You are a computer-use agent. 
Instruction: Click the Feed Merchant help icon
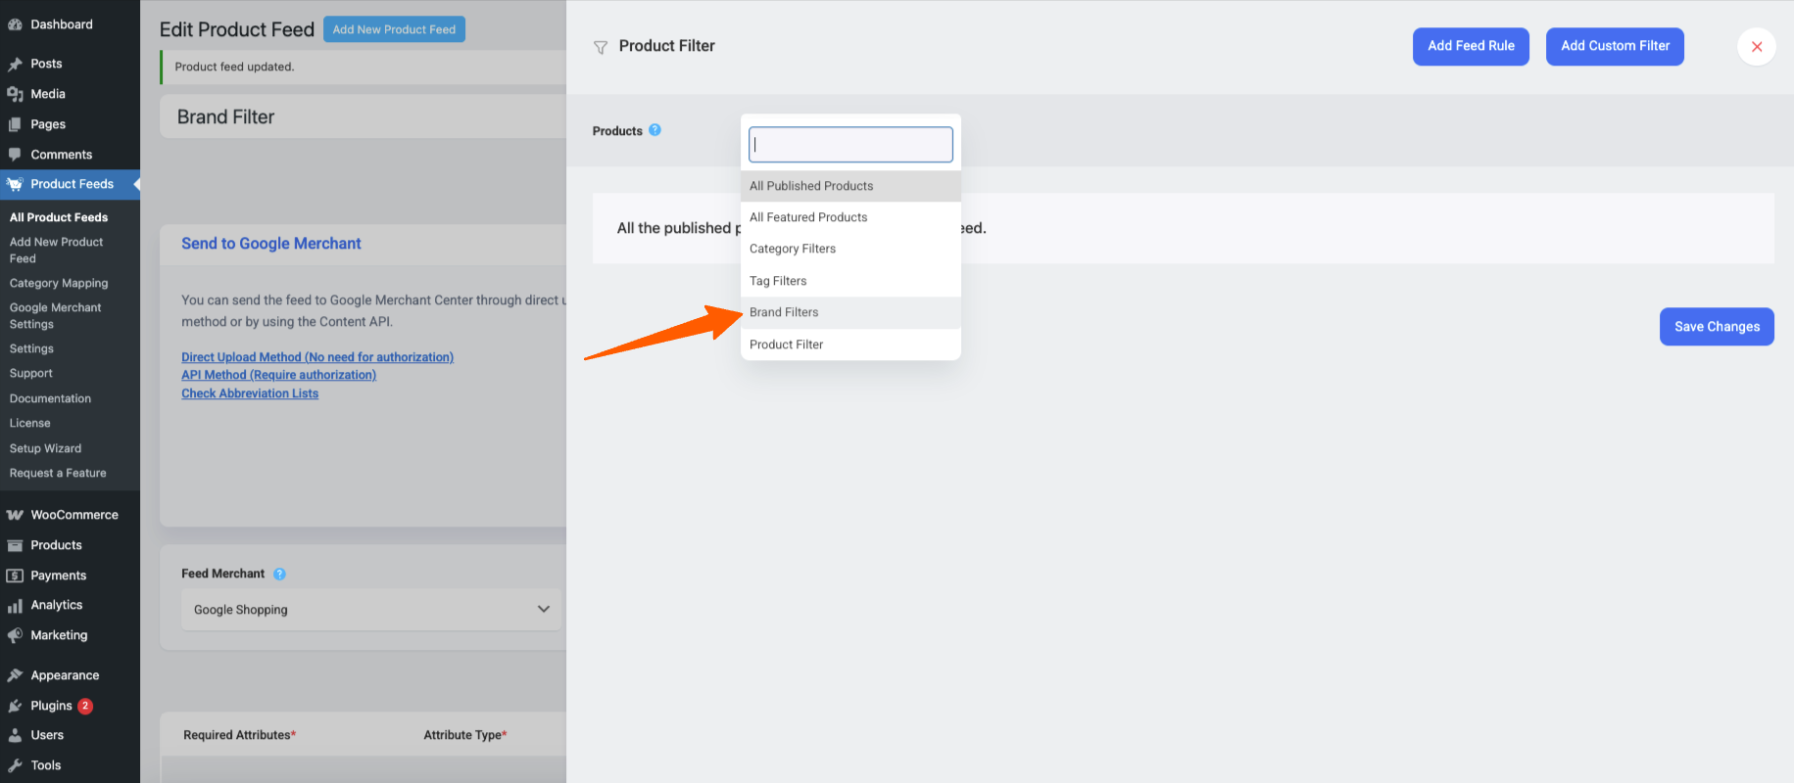click(x=279, y=575)
